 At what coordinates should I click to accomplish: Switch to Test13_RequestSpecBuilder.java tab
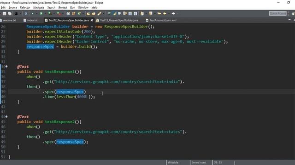118,20
